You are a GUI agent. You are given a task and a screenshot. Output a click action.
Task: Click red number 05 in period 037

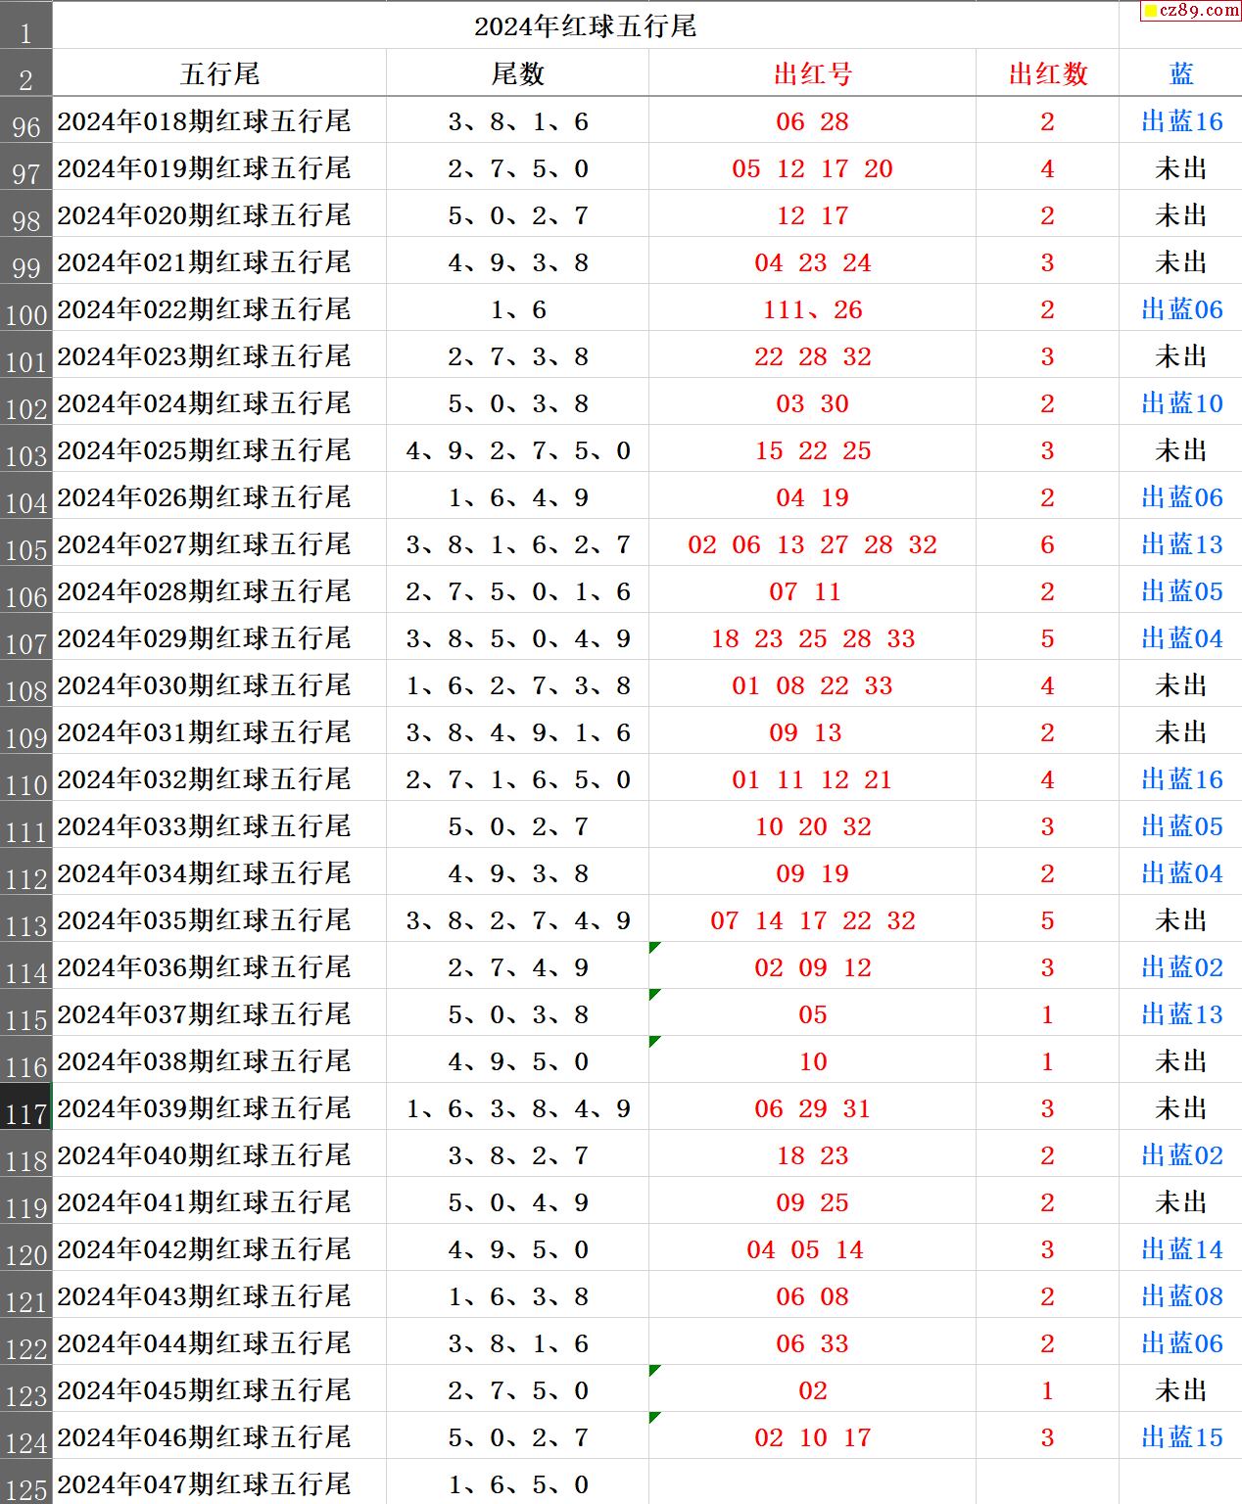pyautogui.click(x=812, y=1015)
